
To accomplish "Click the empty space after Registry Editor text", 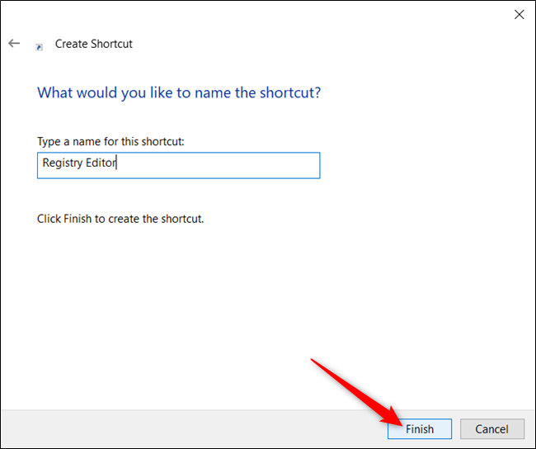I will click(219, 165).
